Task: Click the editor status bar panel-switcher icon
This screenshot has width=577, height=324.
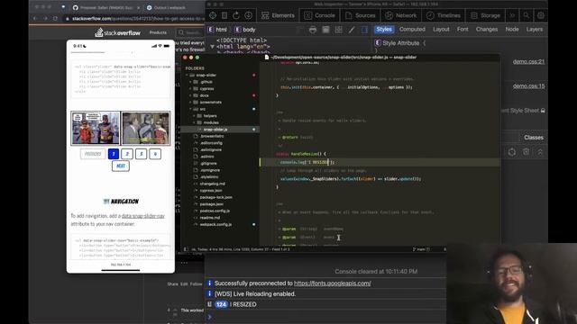Action: coord(186,249)
